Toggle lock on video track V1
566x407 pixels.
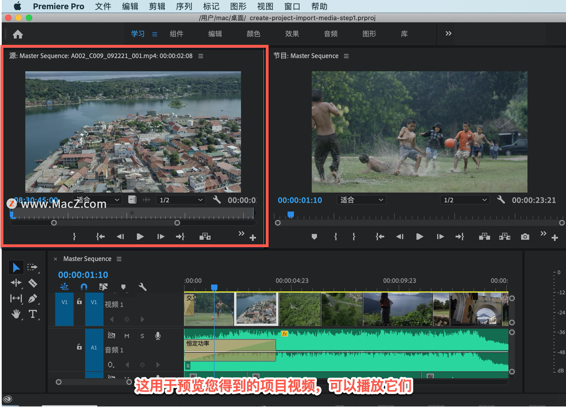[79, 301]
